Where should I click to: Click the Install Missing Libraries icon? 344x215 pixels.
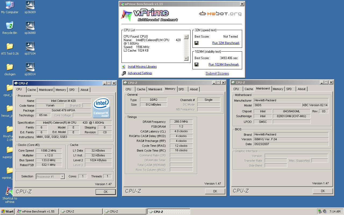123,67
